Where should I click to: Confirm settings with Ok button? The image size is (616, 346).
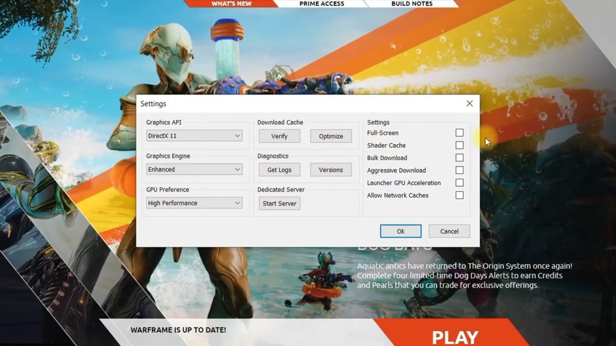[x=400, y=231]
